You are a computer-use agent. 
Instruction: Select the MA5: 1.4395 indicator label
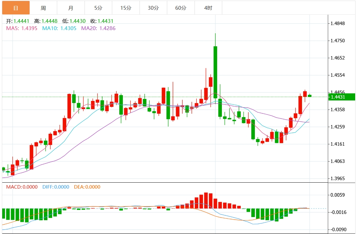(x=22, y=28)
